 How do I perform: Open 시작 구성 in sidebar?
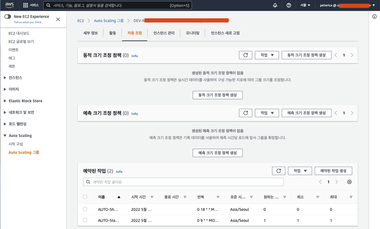[x=16, y=144]
